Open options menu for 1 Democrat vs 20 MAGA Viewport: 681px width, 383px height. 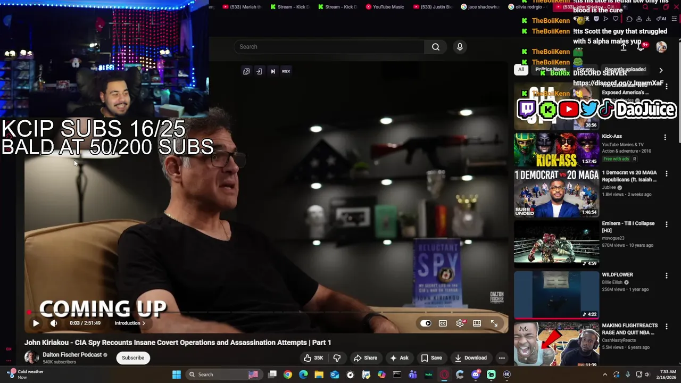(667, 173)
